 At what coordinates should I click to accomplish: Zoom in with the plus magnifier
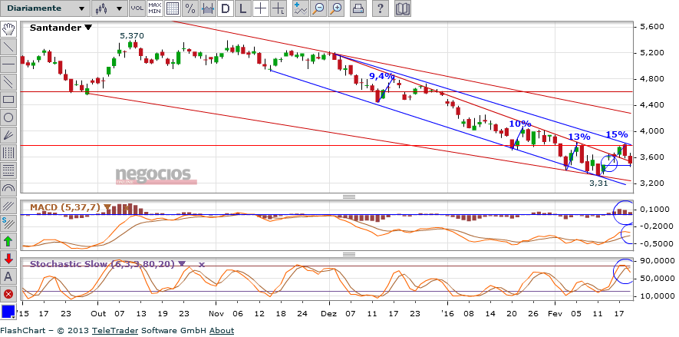pyautogui.click(x=335, y=8)
